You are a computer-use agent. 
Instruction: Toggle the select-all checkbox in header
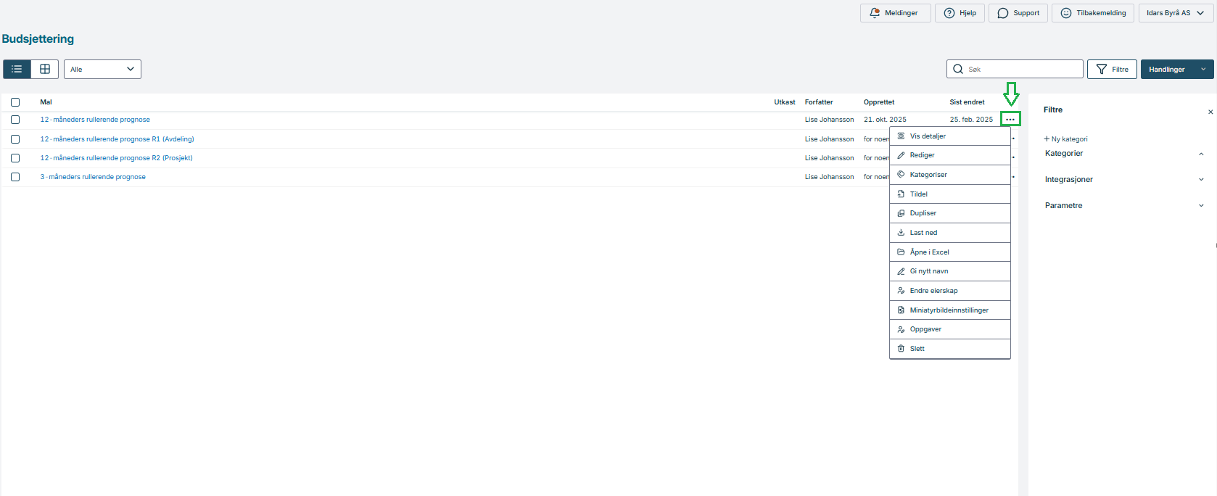15,102
